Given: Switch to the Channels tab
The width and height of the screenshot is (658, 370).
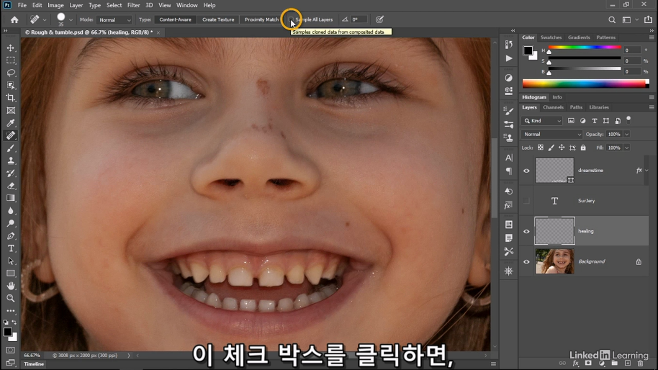Looking at the screenshot, I should tap(553, 107).
